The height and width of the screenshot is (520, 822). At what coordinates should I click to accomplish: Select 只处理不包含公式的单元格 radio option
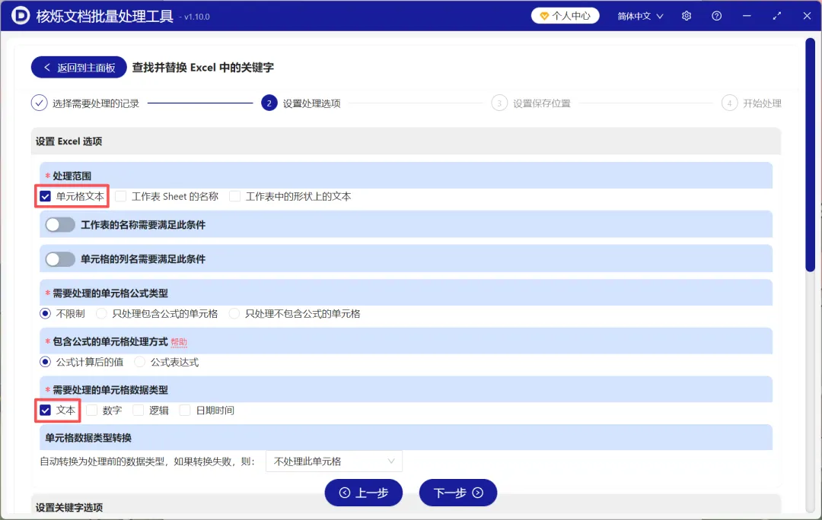pos(234,314)
